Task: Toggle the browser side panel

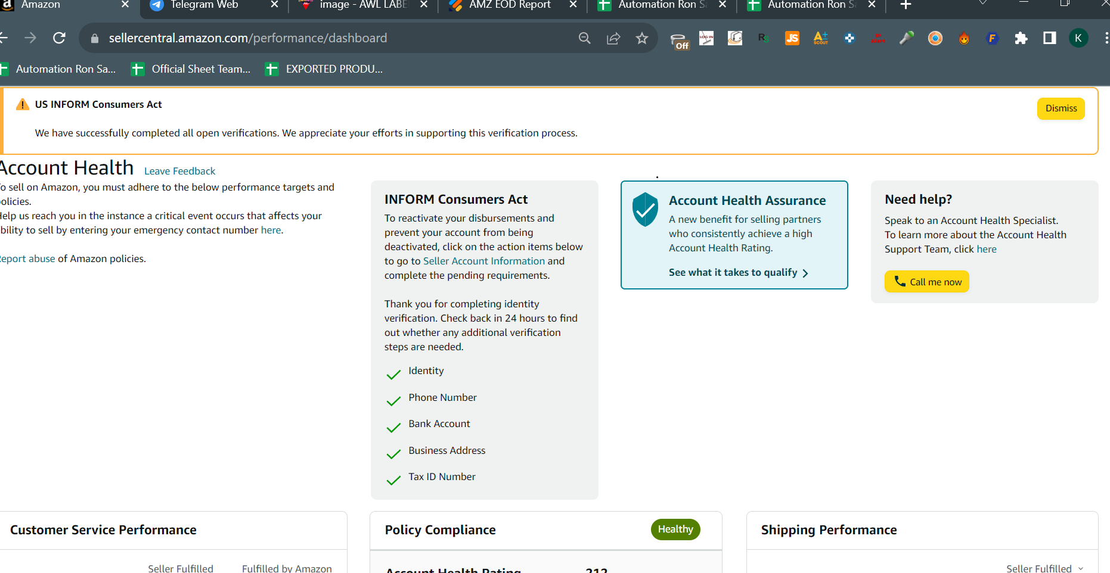Action: [x=1050, y=38]
